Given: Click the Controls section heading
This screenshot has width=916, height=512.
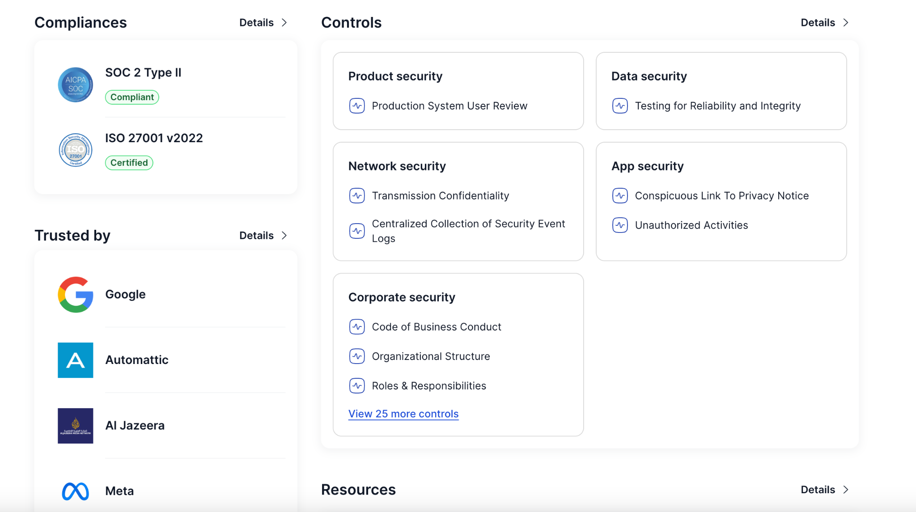Looking at the screenshot, I should (351, 22).
